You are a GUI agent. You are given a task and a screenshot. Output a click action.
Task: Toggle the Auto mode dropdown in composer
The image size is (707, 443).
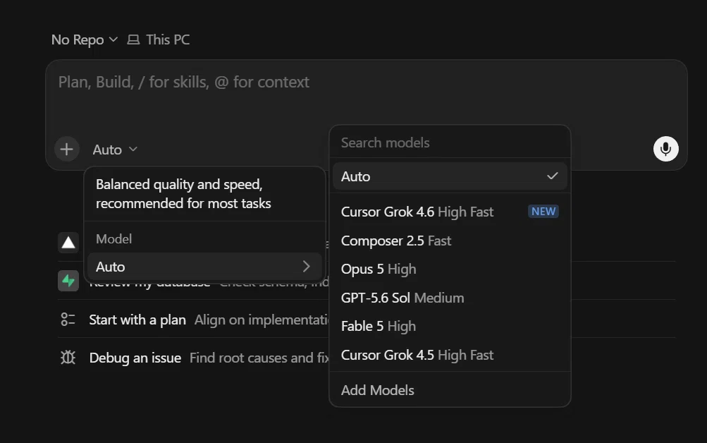pyautogui.click(x=114, y=150)
